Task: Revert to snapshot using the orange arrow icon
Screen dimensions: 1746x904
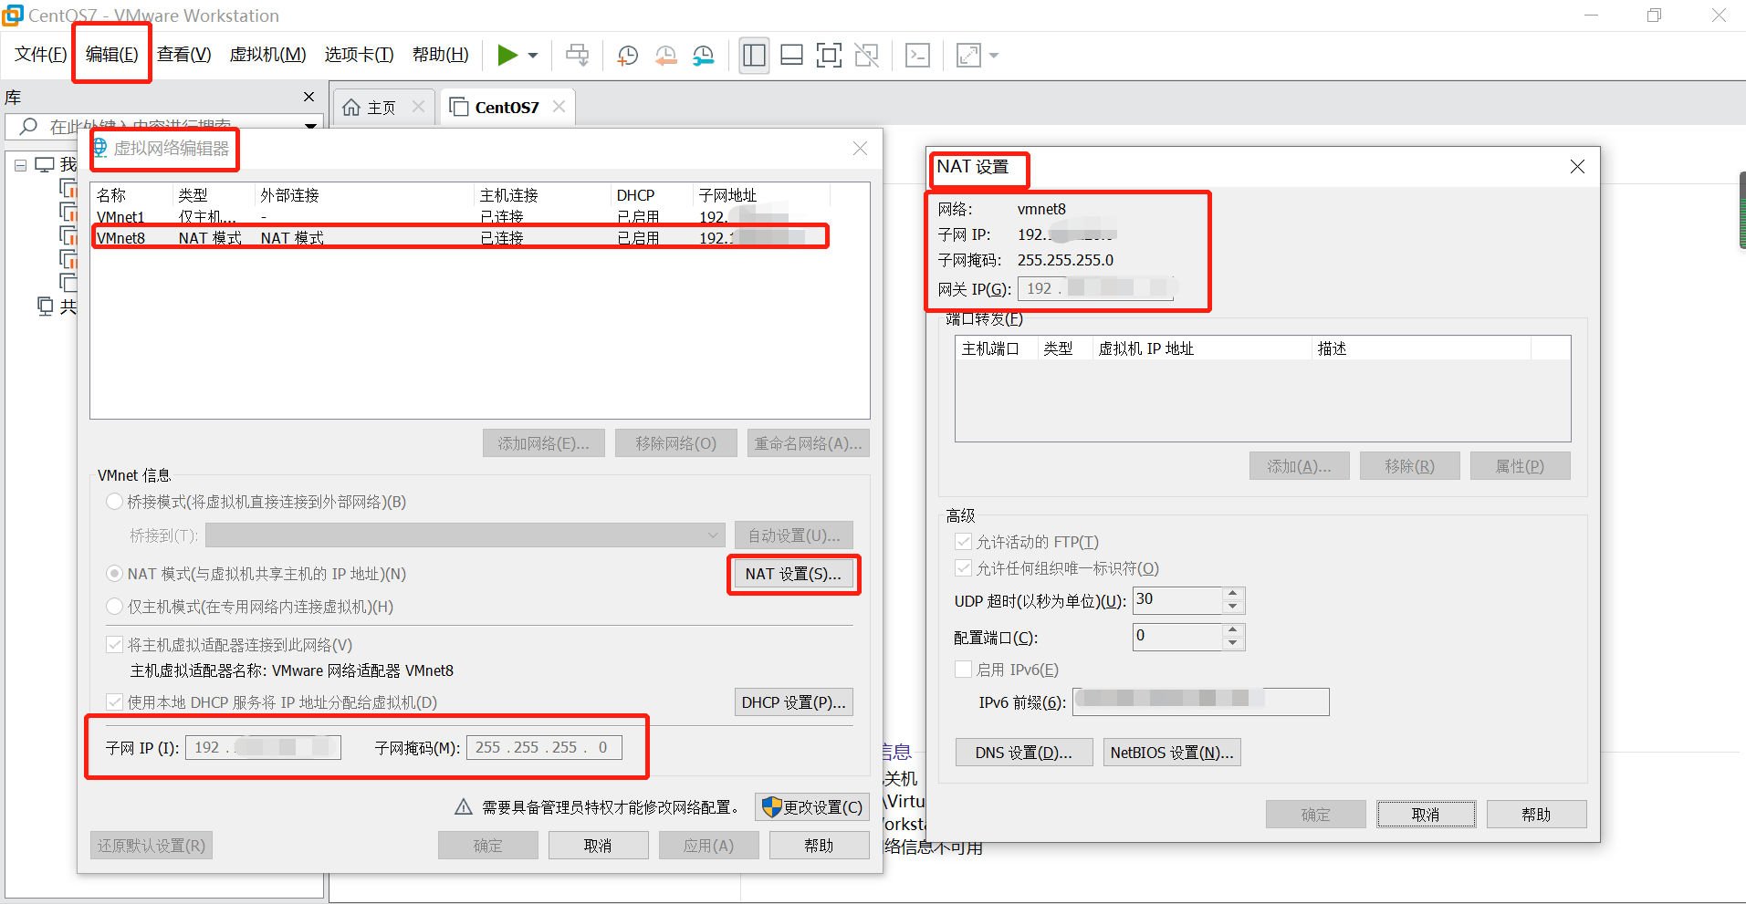Action: (x=665, y=56)
